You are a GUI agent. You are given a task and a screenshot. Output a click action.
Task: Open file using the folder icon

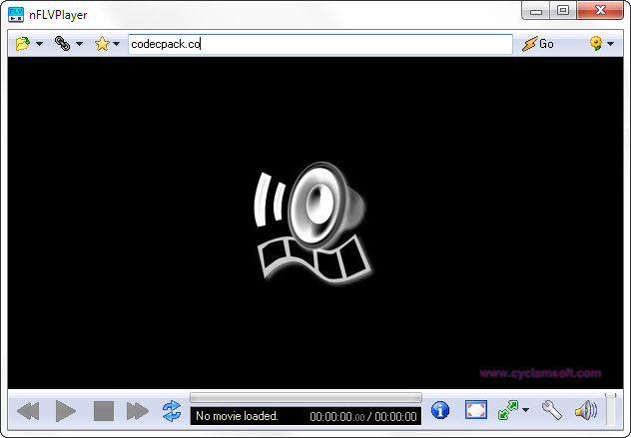23,44
